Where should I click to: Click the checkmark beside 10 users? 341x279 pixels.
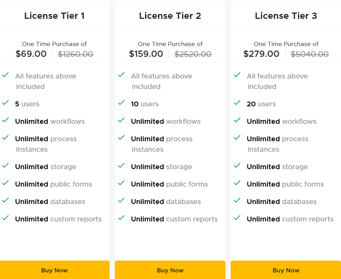pyautogui.click(x=121, y=104)
